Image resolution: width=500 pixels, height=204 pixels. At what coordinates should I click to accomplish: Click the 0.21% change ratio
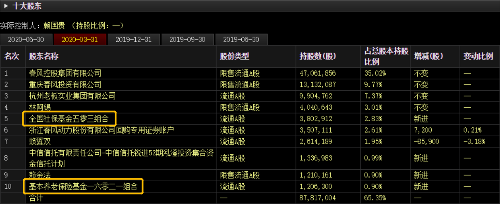[473, 130]
